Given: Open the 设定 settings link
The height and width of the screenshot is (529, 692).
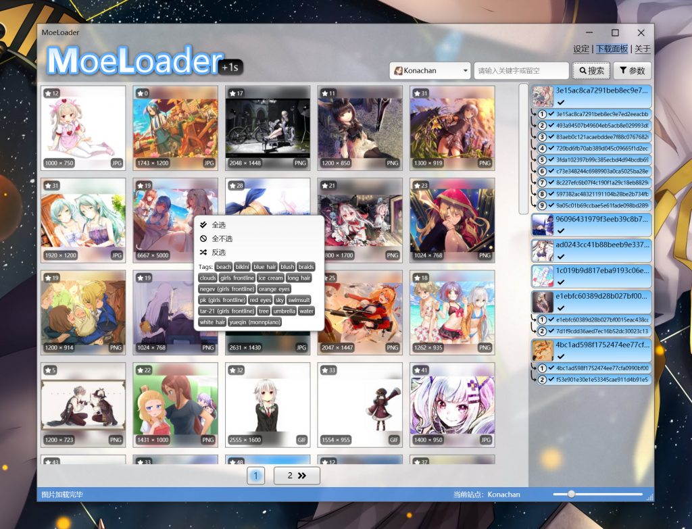Looking at the screenshot, I should (580, 49).
